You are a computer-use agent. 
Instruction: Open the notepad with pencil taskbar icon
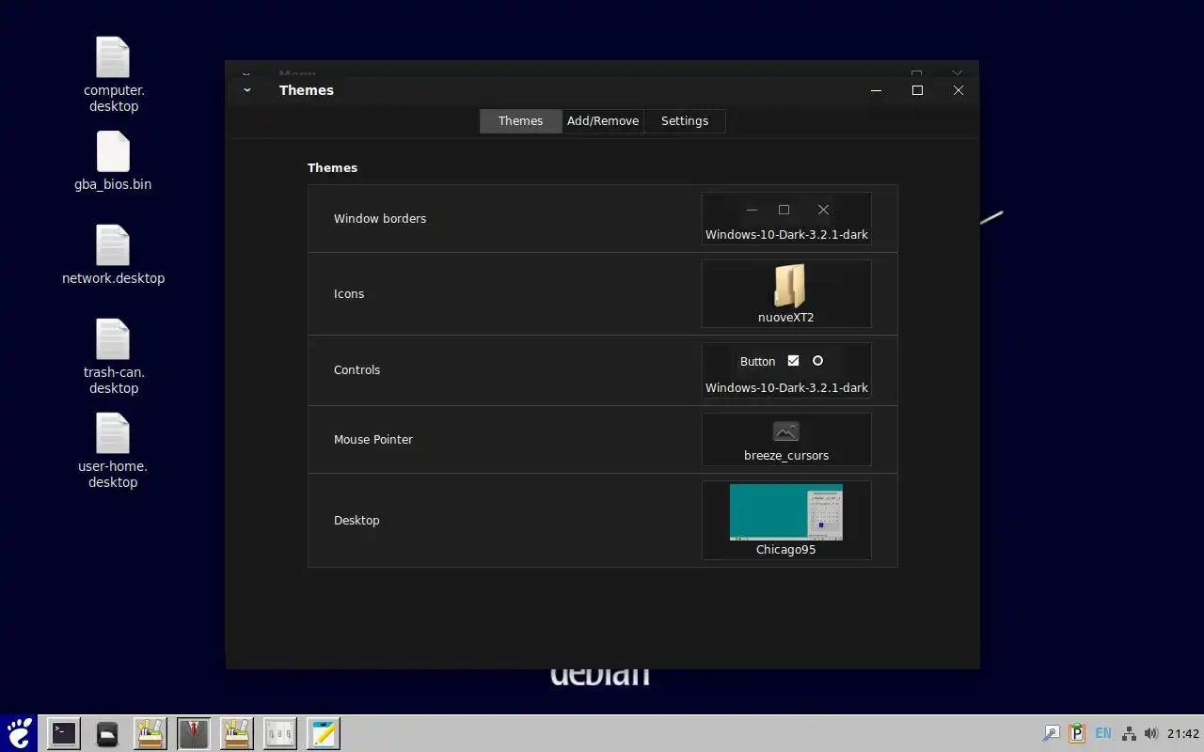click(x=324, y=733)
